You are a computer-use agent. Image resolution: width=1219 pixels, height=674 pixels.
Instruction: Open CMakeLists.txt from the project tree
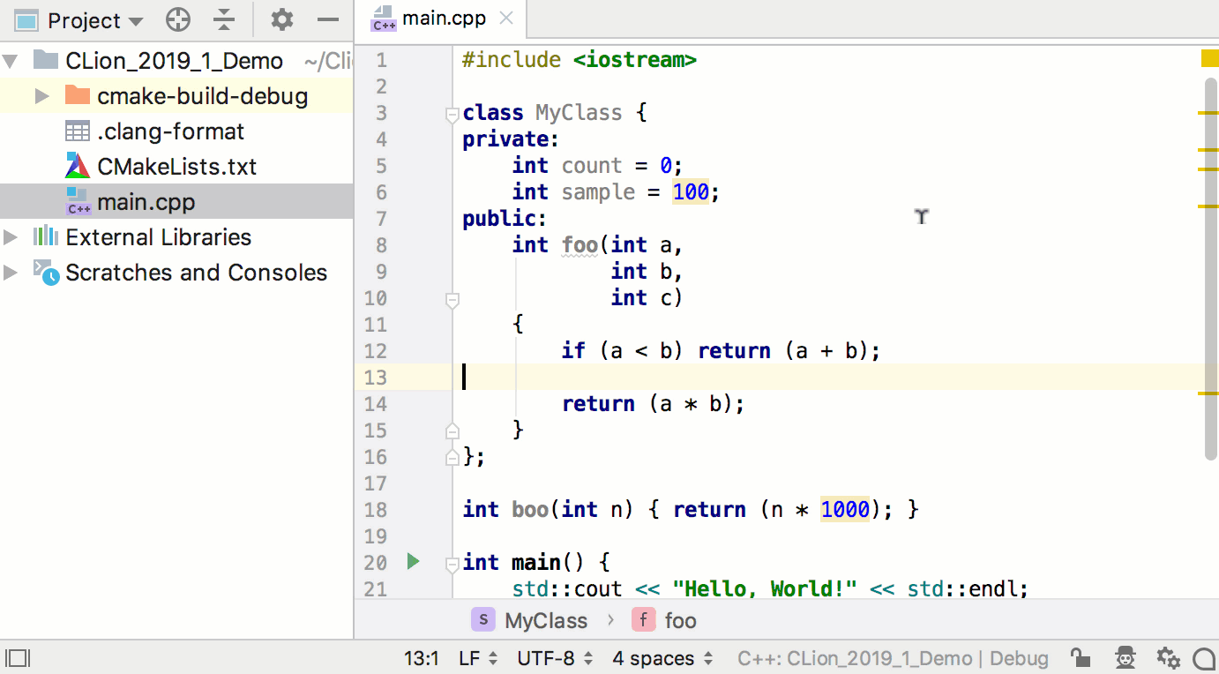(176, 167)
